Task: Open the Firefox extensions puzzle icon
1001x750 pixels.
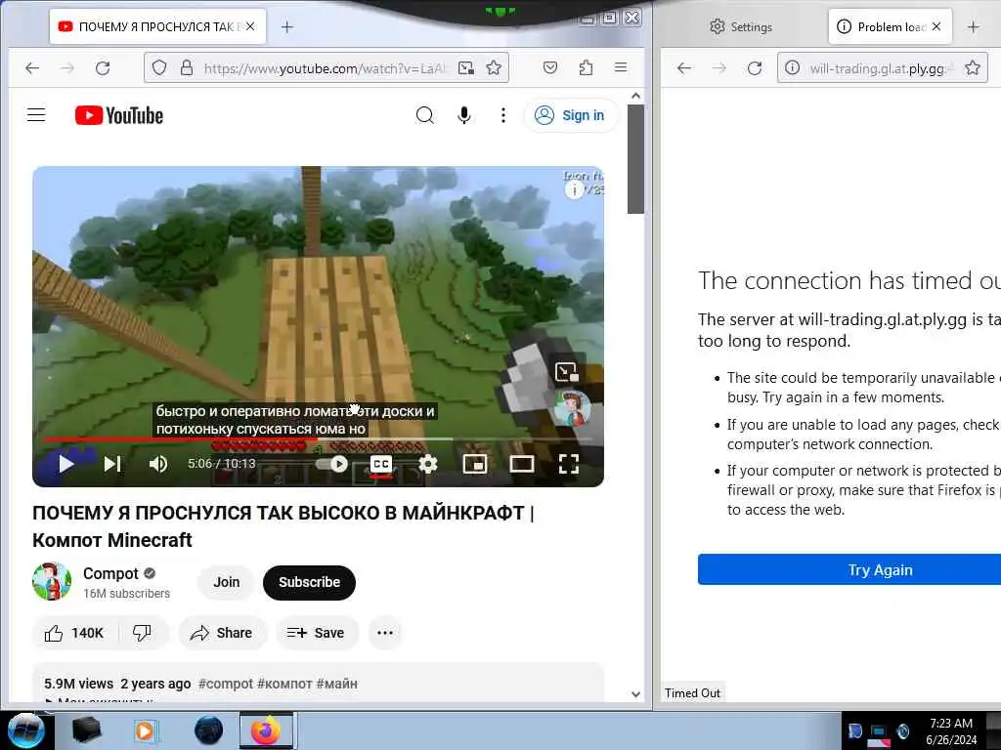Action: pos(587,67)
